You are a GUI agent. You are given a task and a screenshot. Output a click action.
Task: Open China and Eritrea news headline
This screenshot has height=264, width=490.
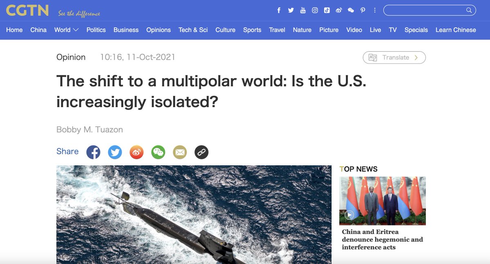[383, 240]
